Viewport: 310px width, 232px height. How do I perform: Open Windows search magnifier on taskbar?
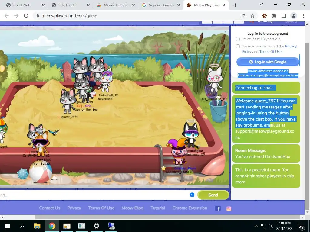(x=22, y=226)
